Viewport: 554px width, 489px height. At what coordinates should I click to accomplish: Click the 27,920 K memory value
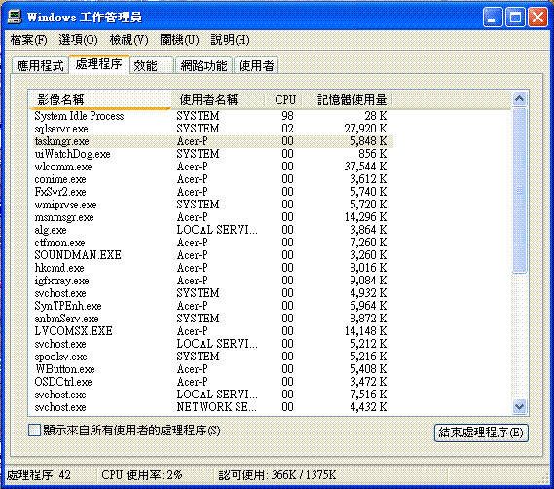[x=365, y=129]
